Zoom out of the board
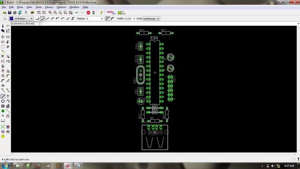This screenshot has width=300, height=169. pyautogui.click(x=60, y=13)
